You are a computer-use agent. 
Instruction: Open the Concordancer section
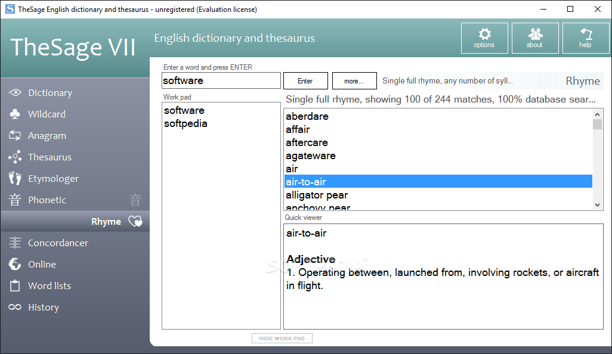58,243
